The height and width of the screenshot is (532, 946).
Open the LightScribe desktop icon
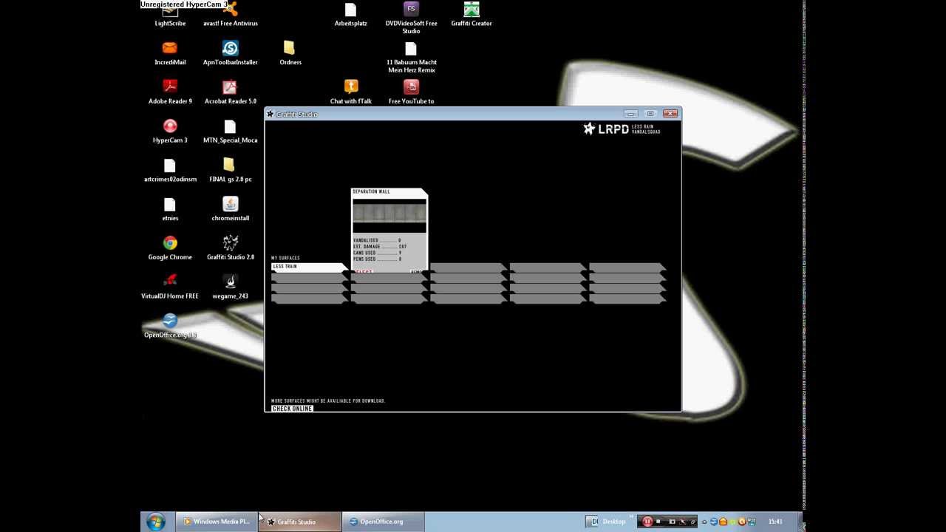(170, 15)
